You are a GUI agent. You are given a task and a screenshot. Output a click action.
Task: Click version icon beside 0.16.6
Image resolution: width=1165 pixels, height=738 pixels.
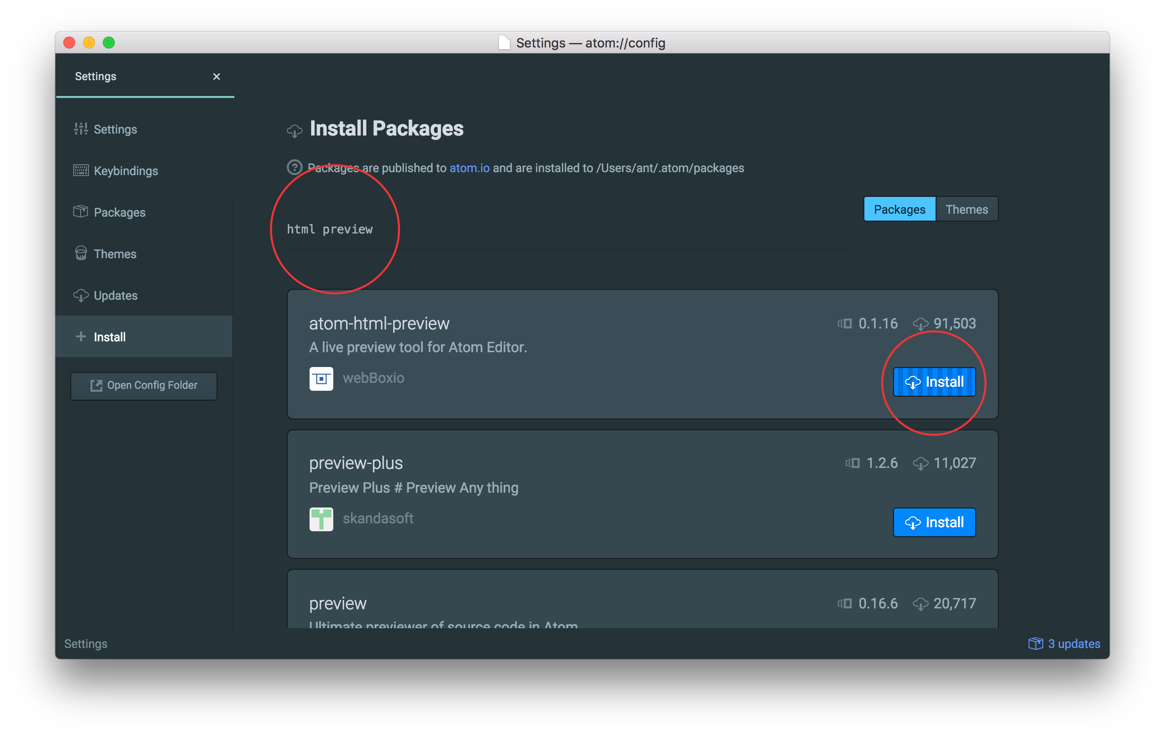pyautogui.click(x=845, y=604)
